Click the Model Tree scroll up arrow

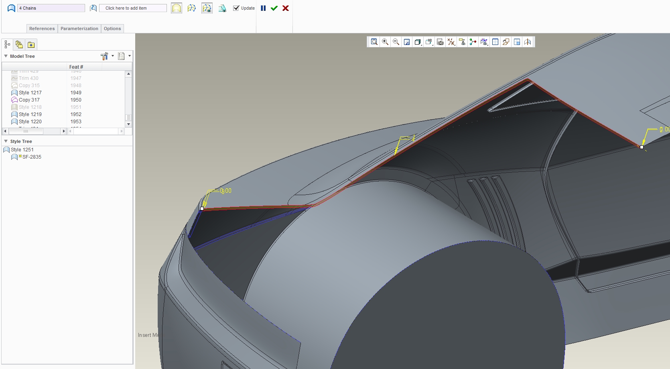128,74
